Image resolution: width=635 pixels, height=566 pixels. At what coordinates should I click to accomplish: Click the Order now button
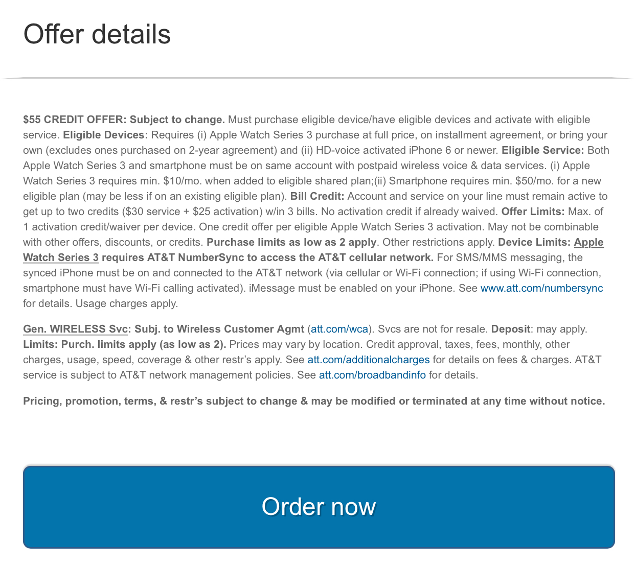(x=319, y=507)
